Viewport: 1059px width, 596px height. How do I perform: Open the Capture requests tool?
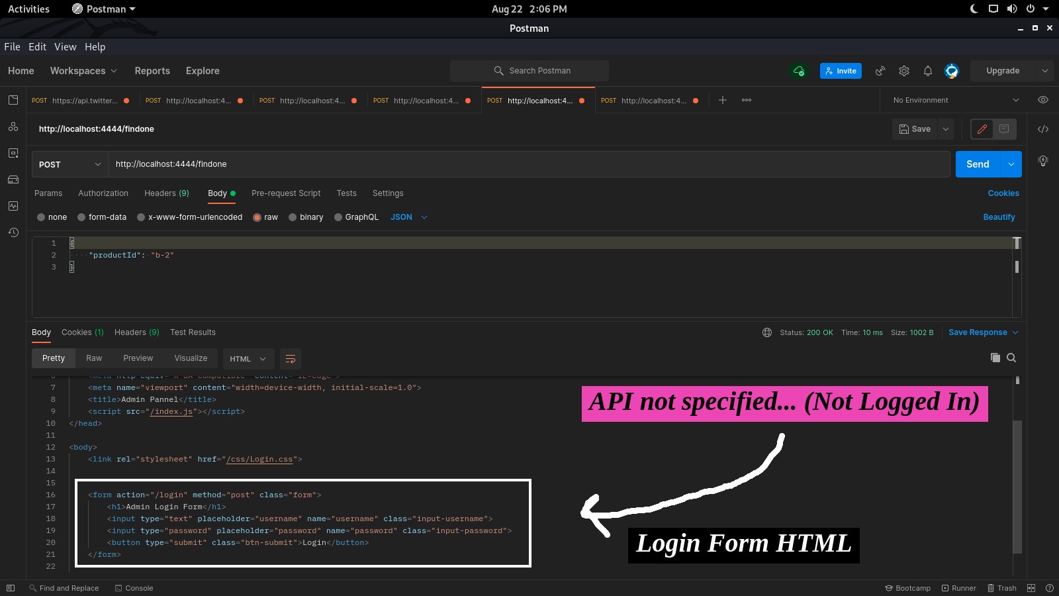[x=880, y=71]
